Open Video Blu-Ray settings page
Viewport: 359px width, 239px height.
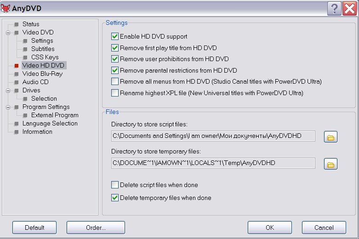click(x=42, y=74)
